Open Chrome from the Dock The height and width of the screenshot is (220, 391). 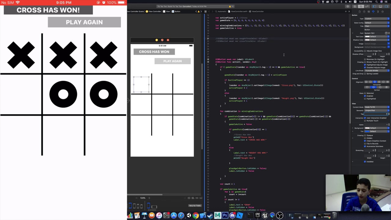[x=196, y=215]
